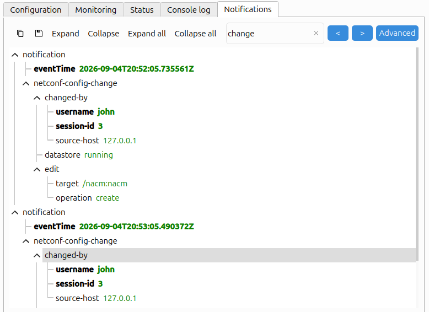Click the second 'notification' label

pos(44,212)
